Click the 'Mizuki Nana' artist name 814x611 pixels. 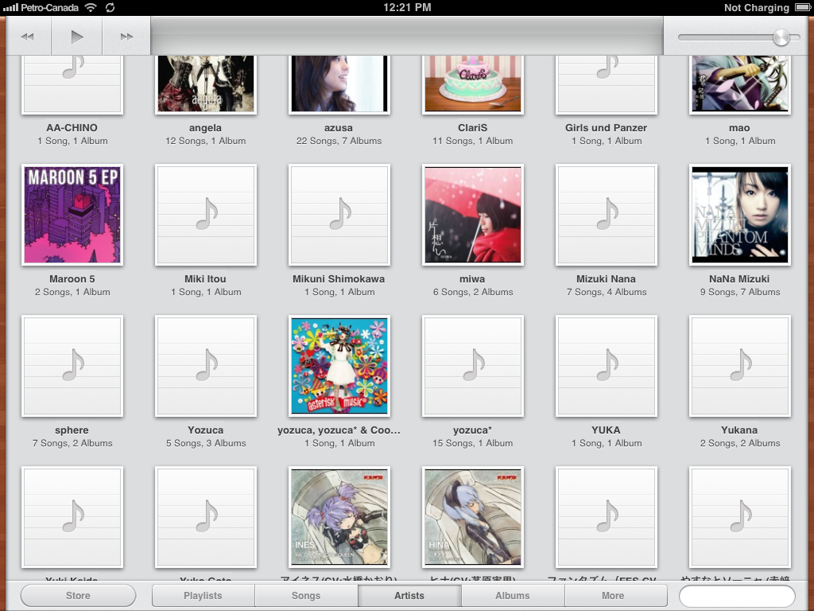[606, 279]
